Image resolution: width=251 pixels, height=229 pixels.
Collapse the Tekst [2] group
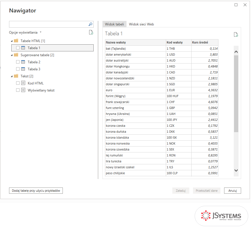(12, 76)
